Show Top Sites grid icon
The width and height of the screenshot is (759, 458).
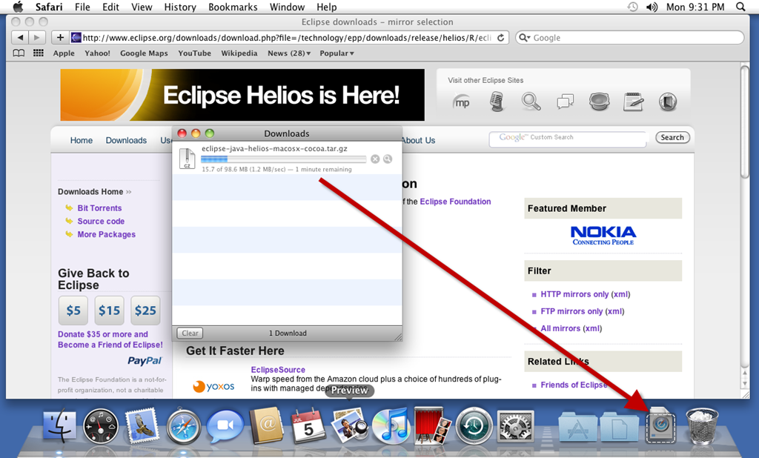click(x=39, y=53)
